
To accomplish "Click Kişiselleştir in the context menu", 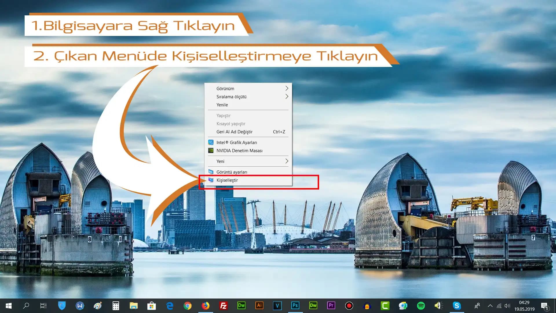I will click(x=227, y=180).
